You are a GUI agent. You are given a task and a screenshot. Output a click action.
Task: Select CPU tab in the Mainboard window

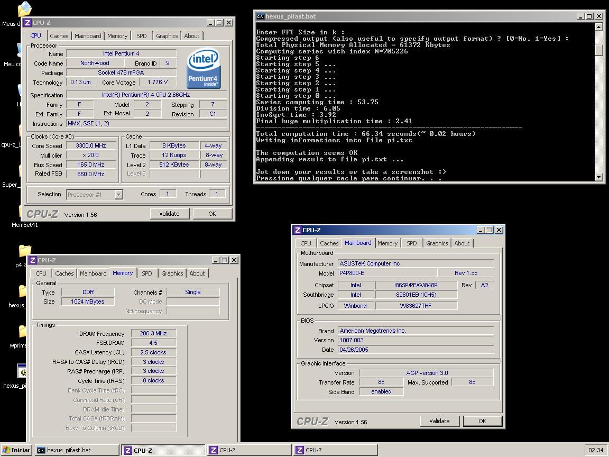coord(306,243)
